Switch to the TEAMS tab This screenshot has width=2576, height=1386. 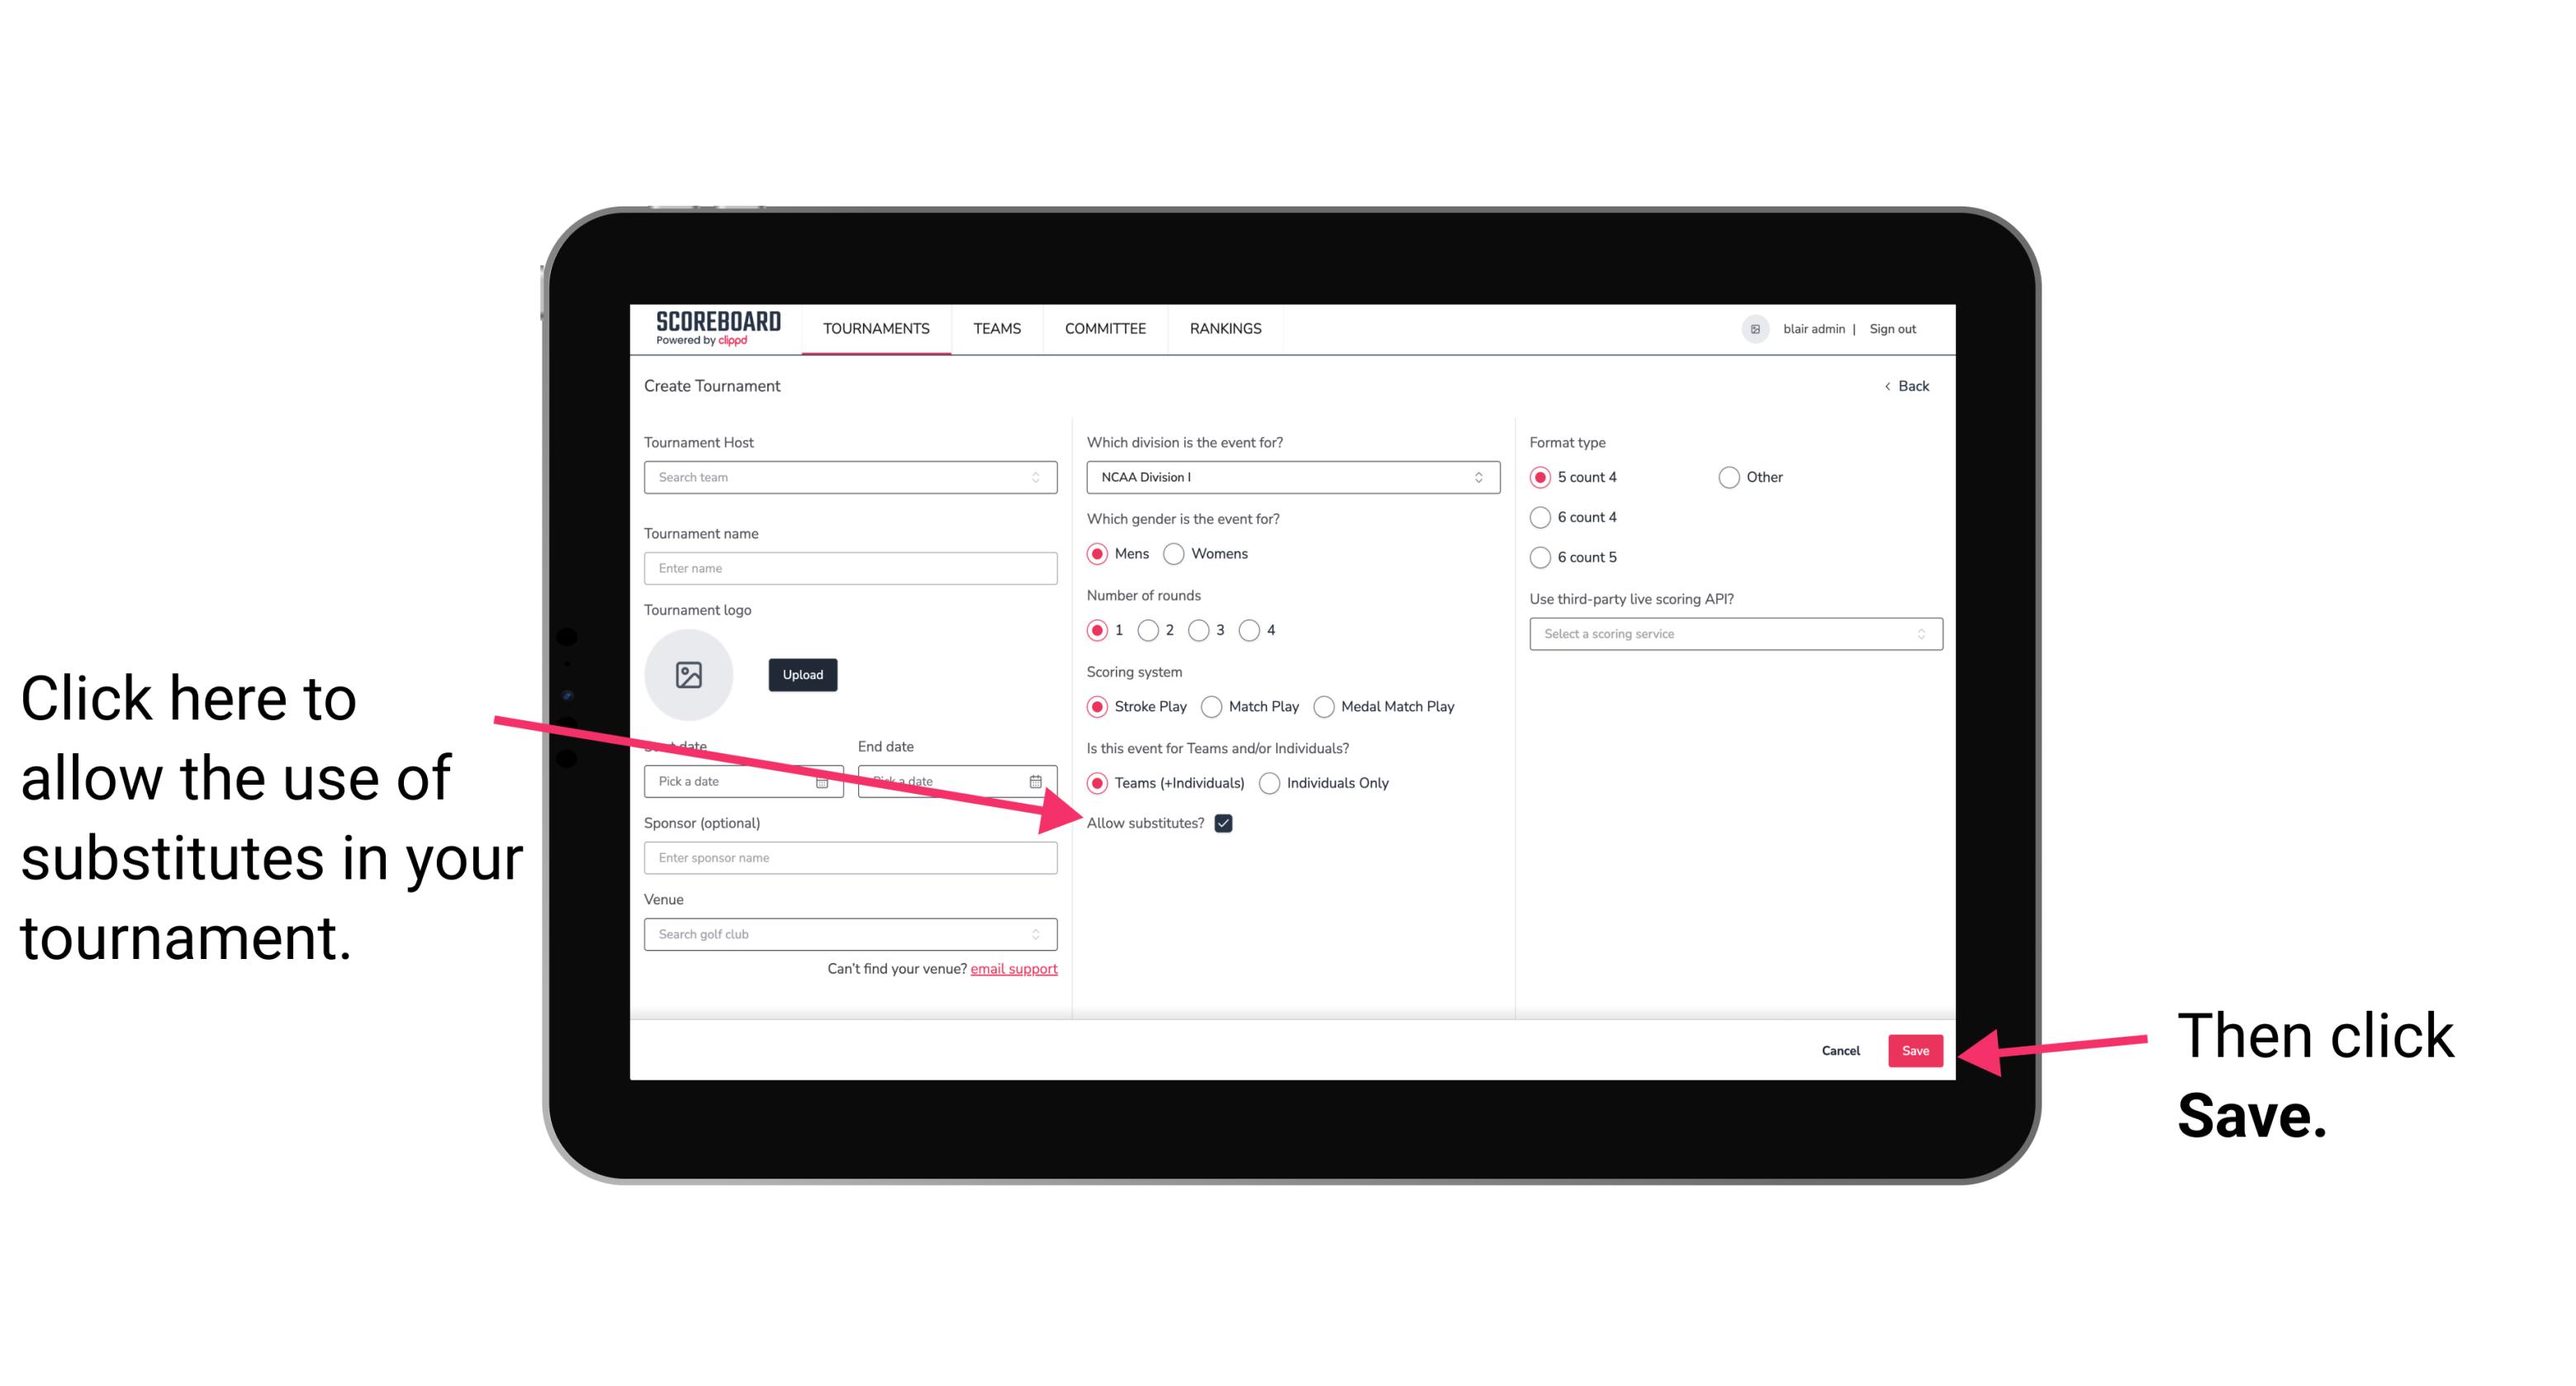[996, 330]
